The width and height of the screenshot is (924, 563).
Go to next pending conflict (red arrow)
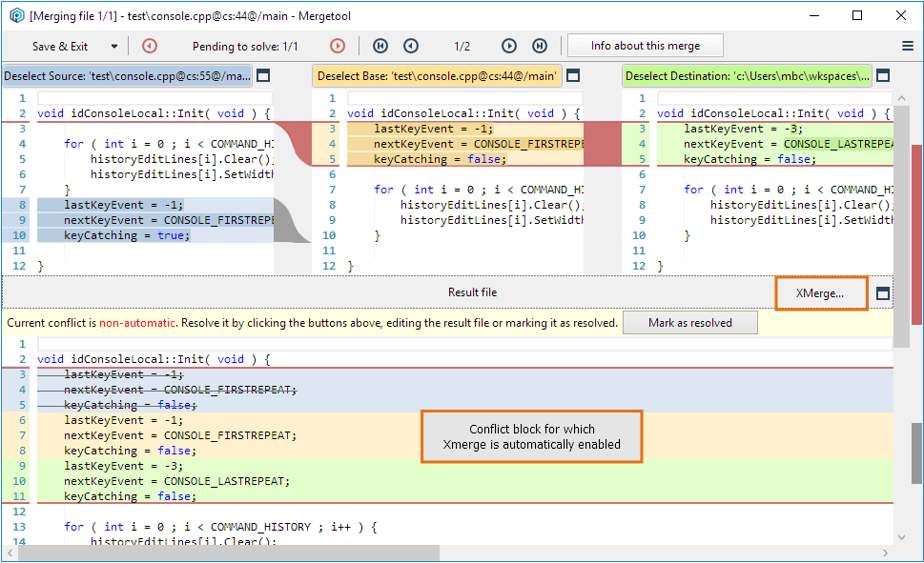click(337, 46)
